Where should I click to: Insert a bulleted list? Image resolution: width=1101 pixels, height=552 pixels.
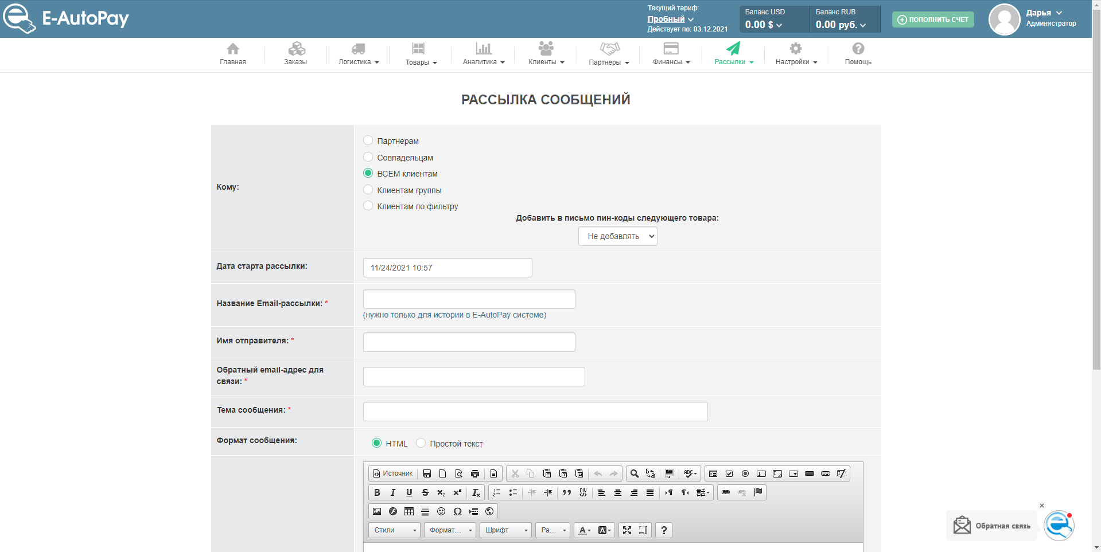pos(513,492)
